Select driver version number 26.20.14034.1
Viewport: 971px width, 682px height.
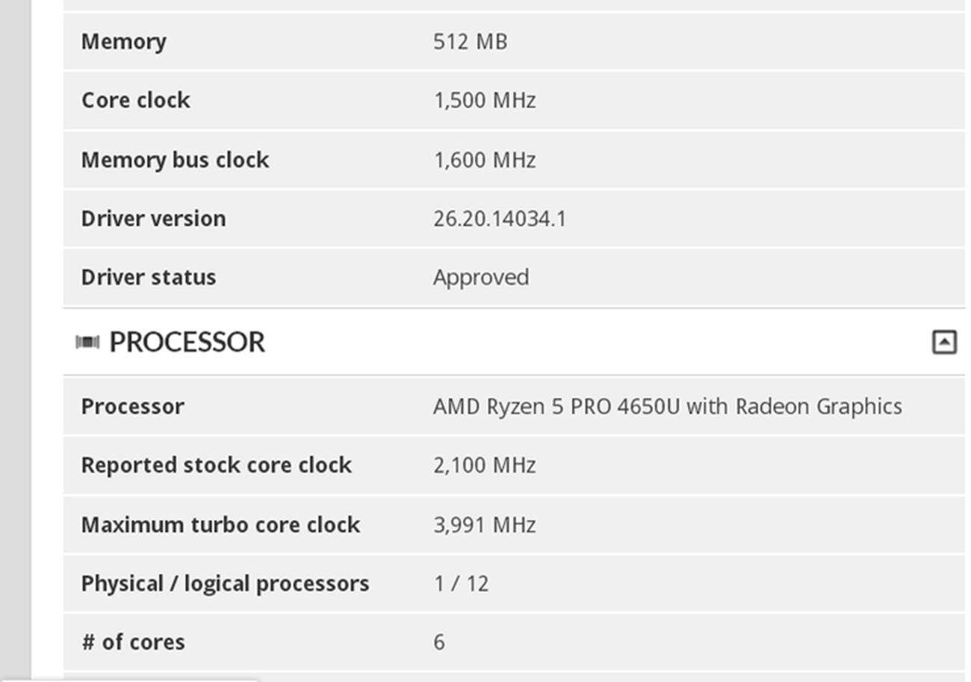point(499,219)
